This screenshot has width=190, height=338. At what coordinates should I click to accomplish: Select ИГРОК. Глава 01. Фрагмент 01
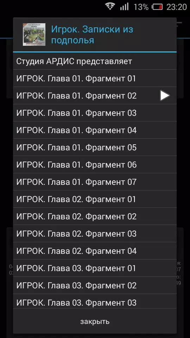(x=95, y=79)
